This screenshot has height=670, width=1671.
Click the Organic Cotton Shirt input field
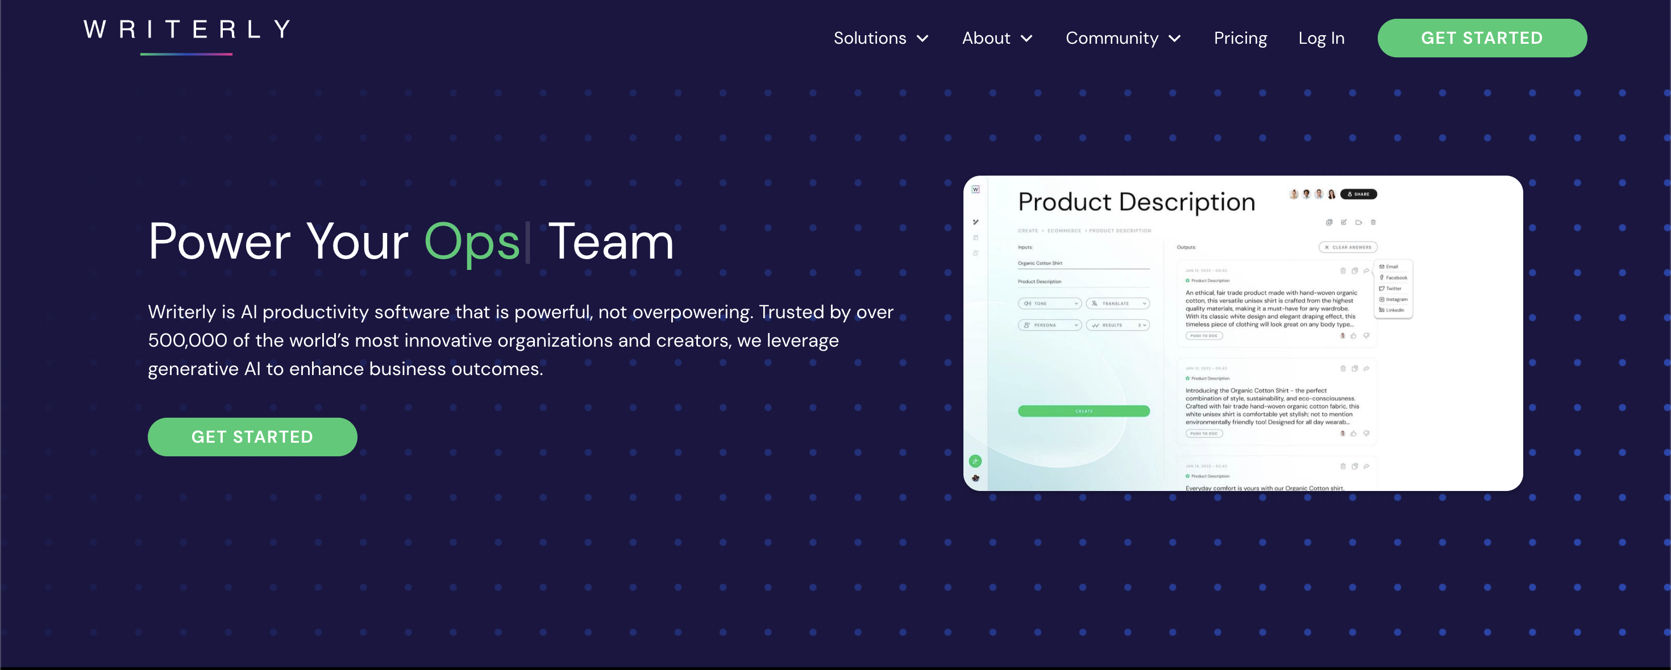coord(1083,263)
